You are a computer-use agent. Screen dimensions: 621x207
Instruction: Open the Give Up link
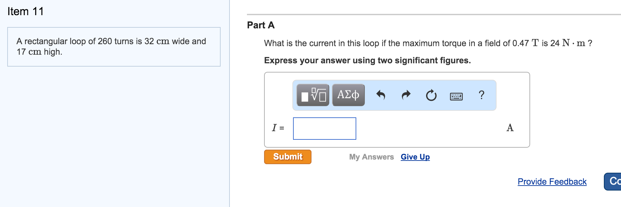415,157
